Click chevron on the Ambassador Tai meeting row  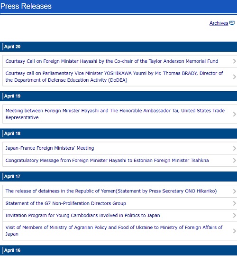click(234, 114)
